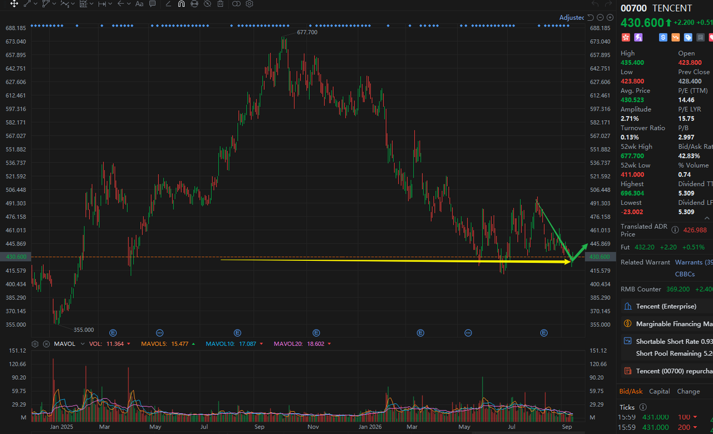Select the wave pattern drawing tool
The image size is (713, 434).
click(x=65, y=4)
